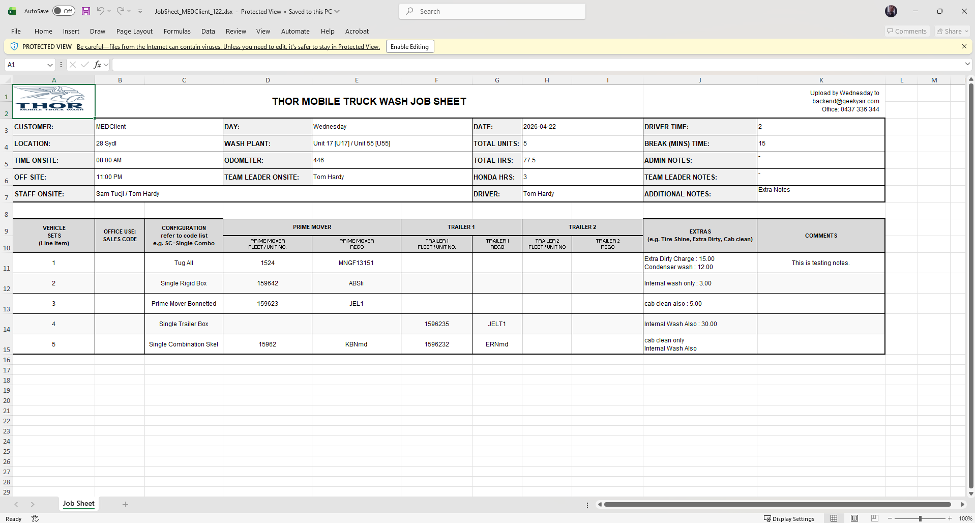Select the Job Sheet tab
Screen dimensions: 975x523
[78, 504]
